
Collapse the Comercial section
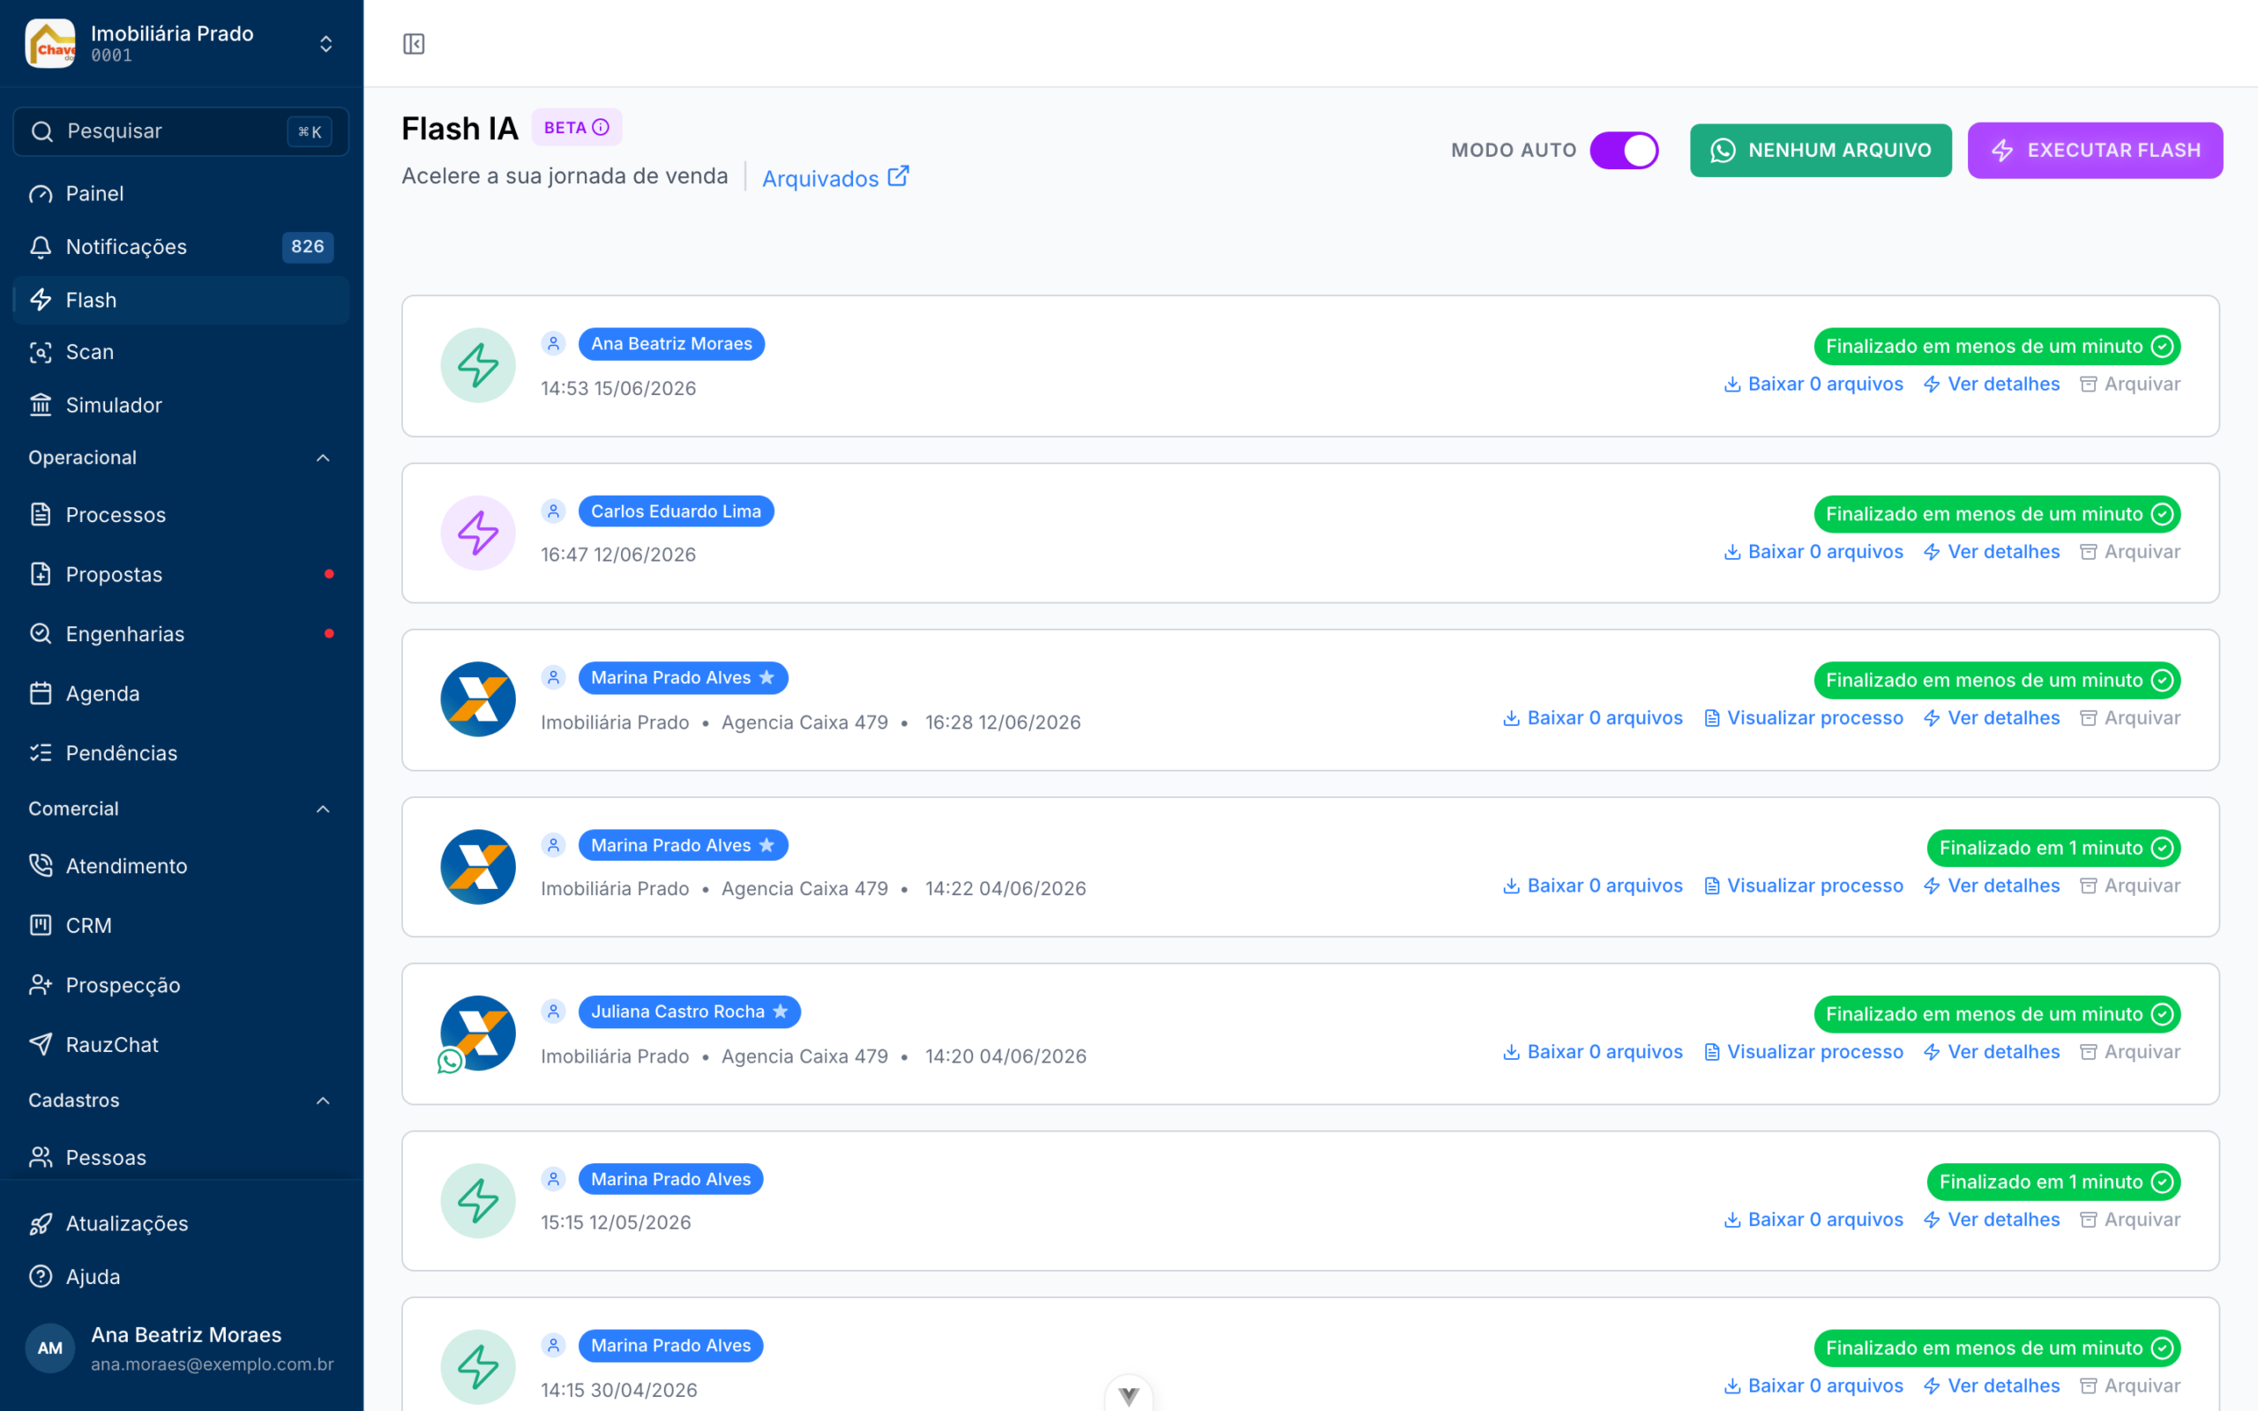tap(323, 809)
